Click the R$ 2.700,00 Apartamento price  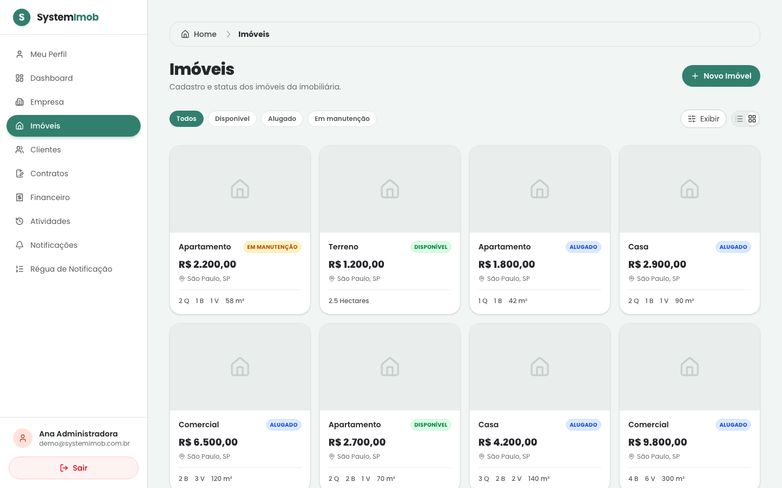(357, 442)
